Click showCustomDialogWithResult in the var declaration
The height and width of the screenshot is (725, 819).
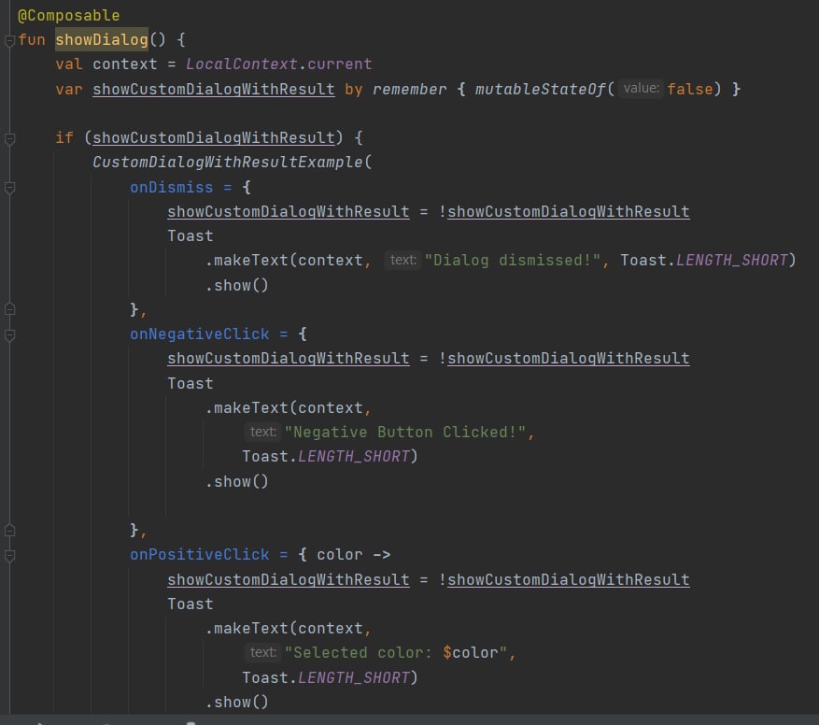[214, 89]
